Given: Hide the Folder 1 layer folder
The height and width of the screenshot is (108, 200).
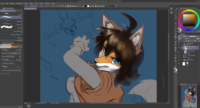Looking at the screenshot, I should coord(179,44).
